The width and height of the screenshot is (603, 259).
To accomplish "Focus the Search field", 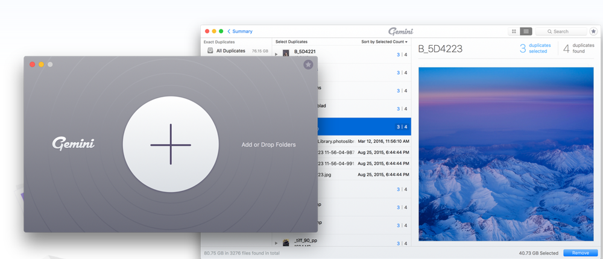I will click(x=561, y=31).
